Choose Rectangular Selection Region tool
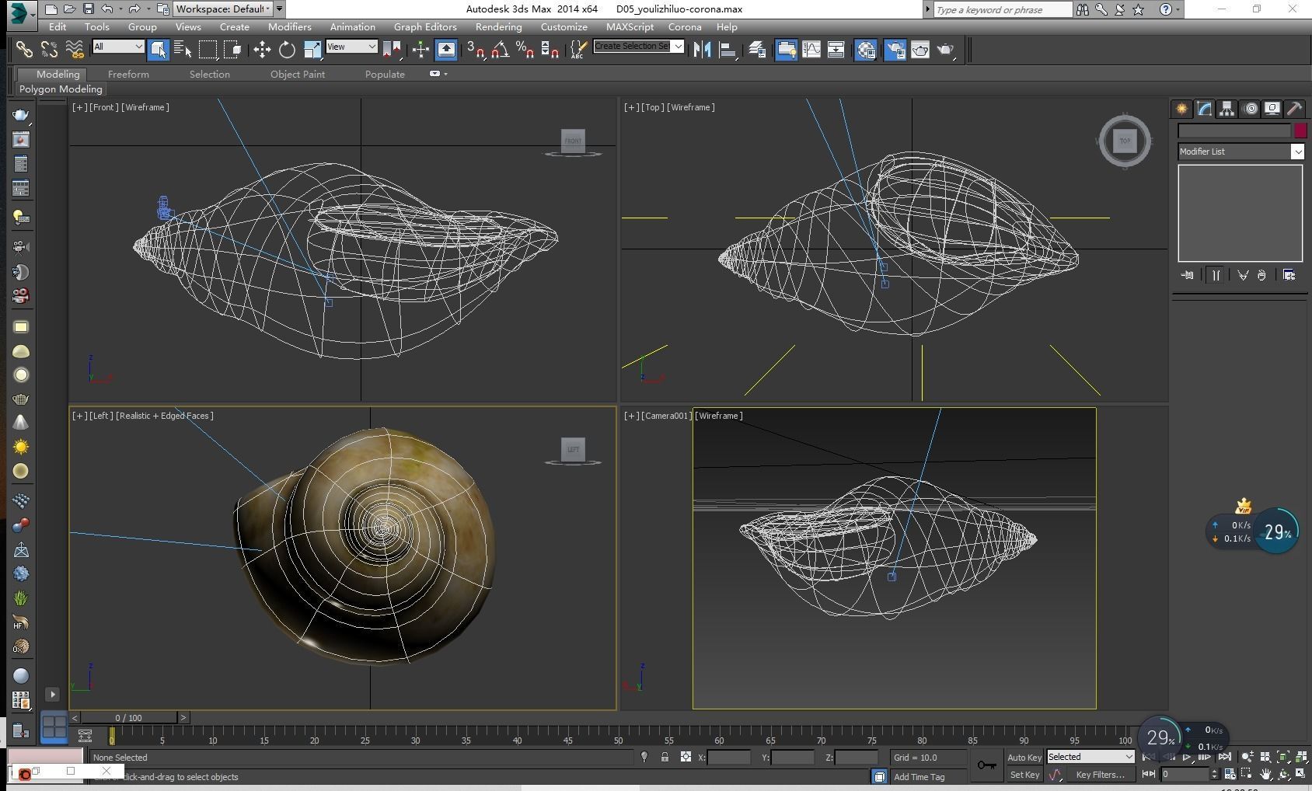Image resolution: width=1312 pixels, height=791 pixels. [x=208, y=50]
